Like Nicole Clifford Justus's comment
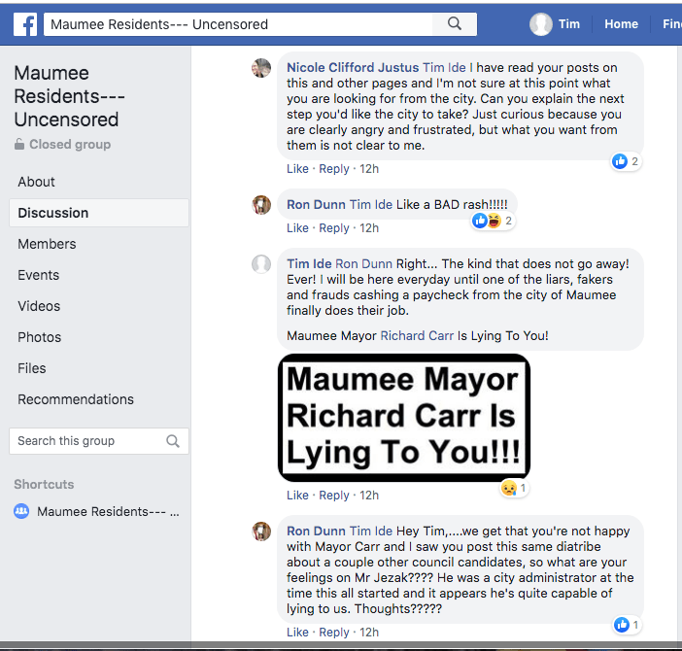The height and width of the screenshot is (651, 682). (x=297, y=169)
